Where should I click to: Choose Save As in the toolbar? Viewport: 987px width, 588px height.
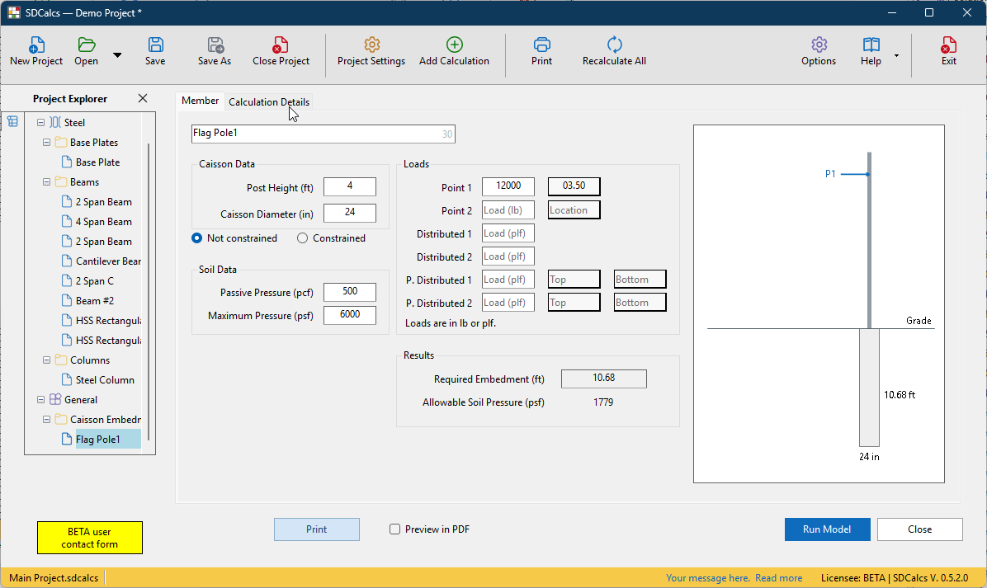tap(215, 52)
